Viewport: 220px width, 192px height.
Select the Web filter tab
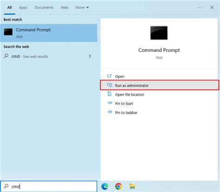click(65, 7)
